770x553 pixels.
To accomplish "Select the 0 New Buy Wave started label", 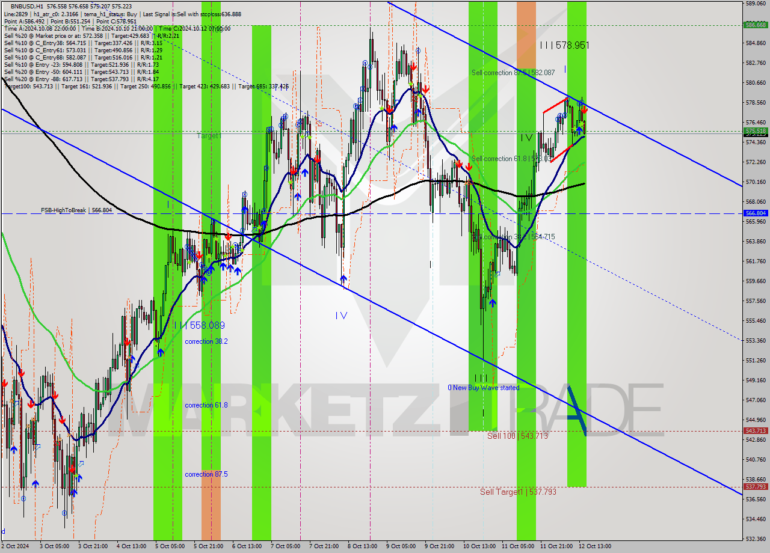I will [x=484, y=388].
